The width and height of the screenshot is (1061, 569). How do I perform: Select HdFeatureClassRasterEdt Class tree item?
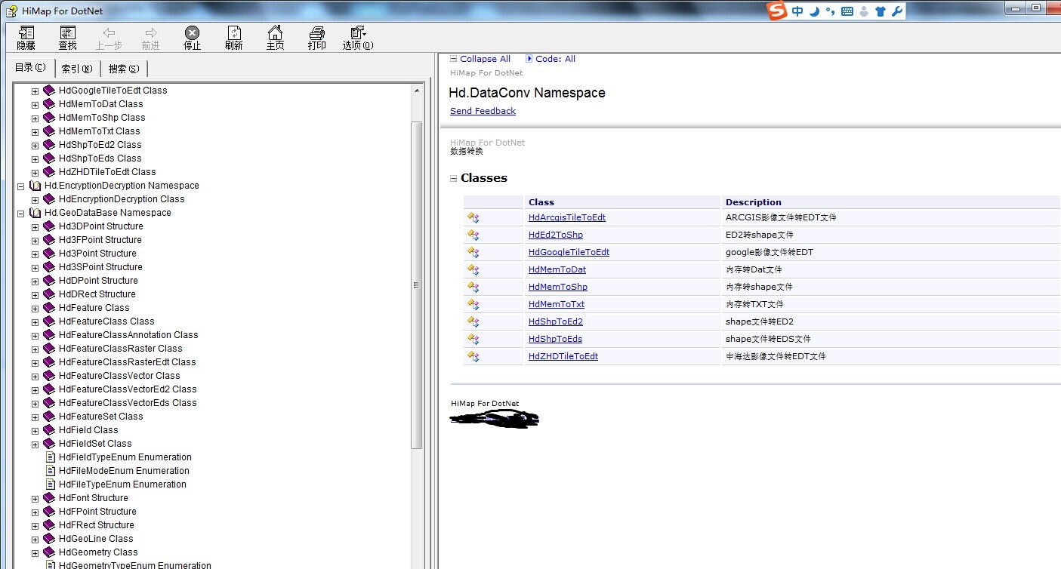coord(127,362)
